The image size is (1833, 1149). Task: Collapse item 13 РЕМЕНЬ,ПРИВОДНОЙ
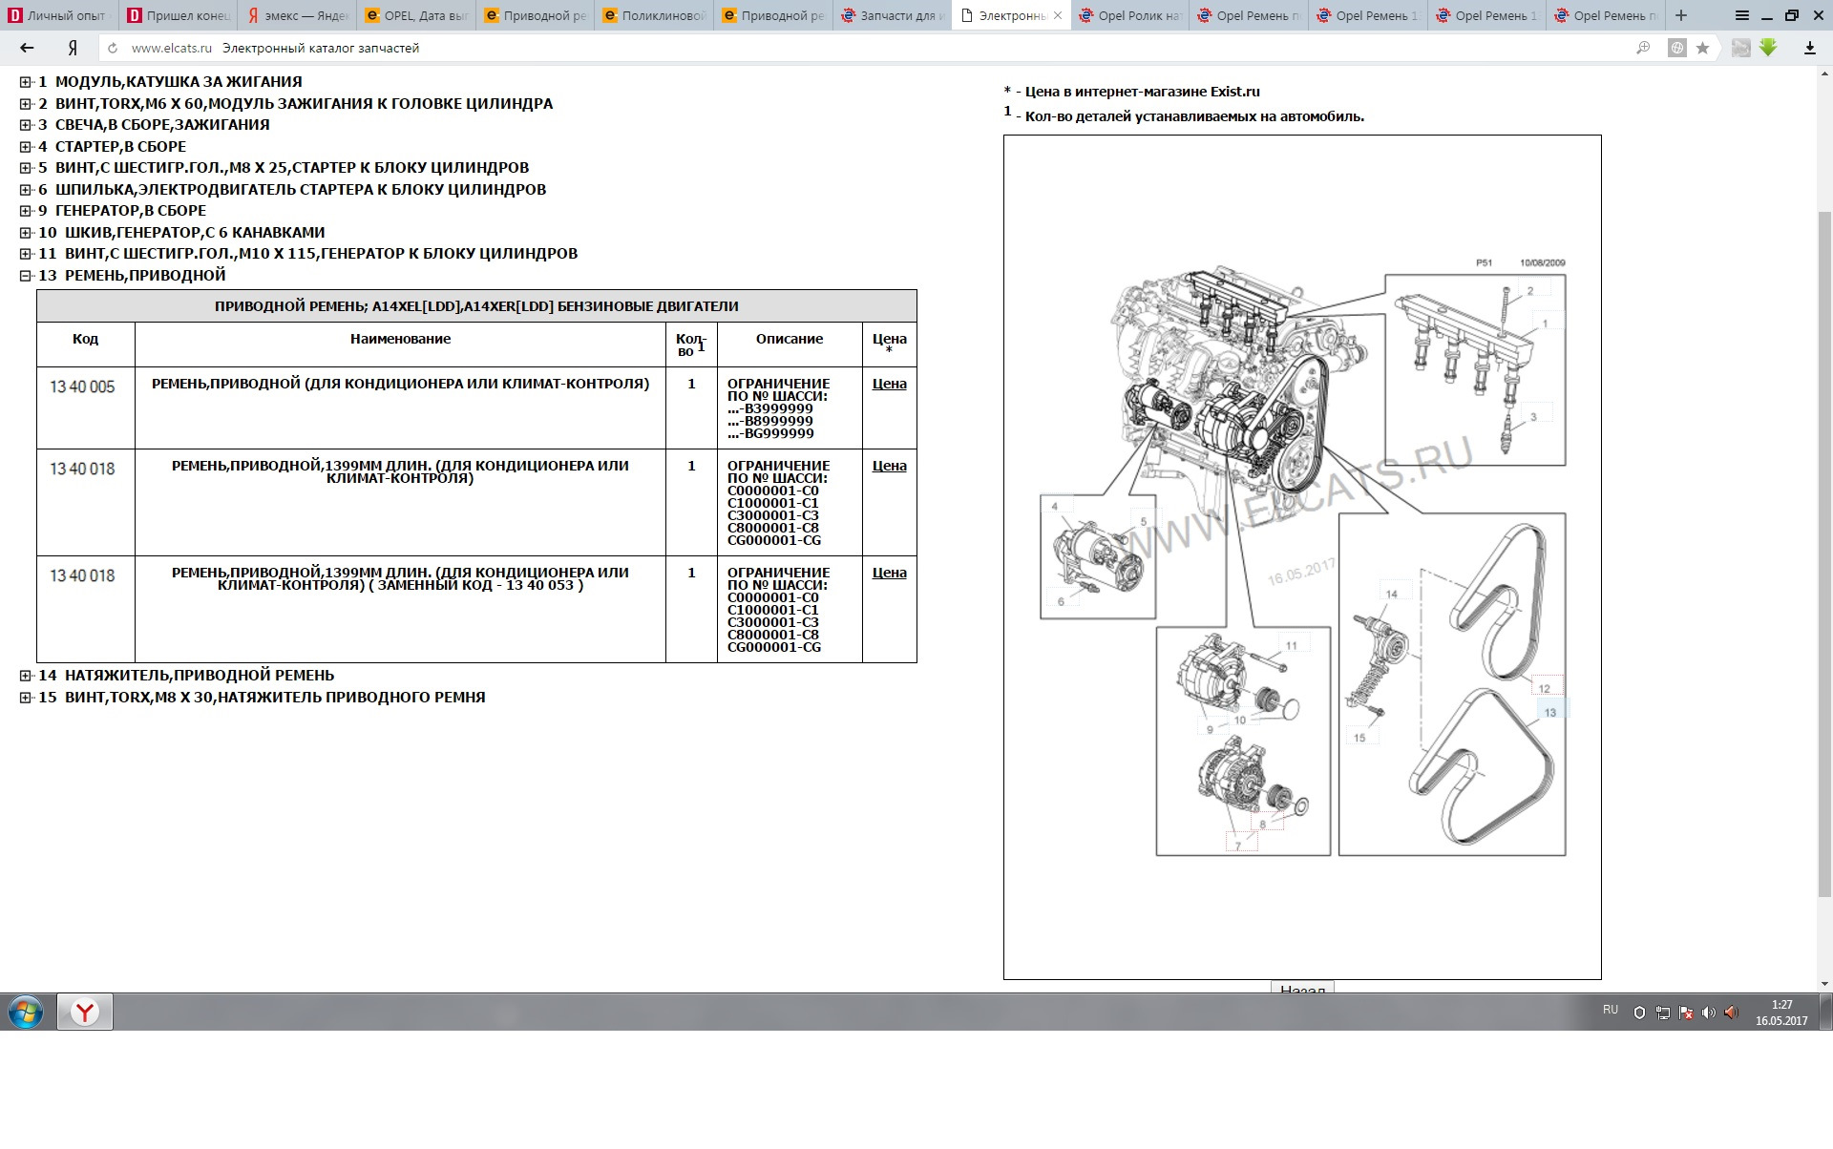pos(26,275)
